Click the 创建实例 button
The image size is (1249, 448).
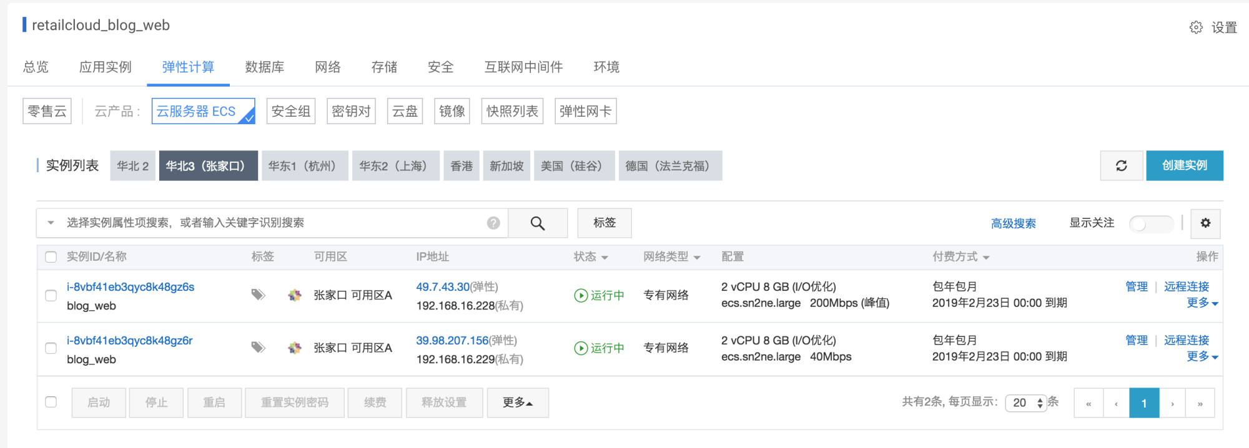click(x=1184, y=166)
